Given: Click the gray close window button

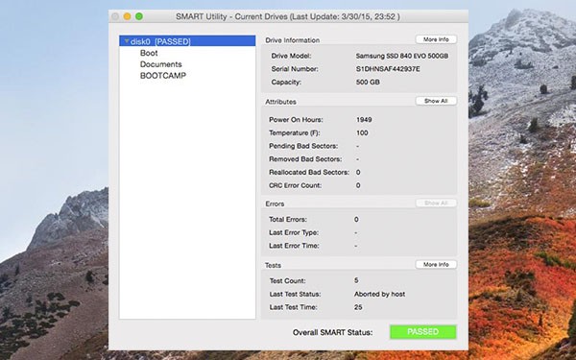Looking at the screenshot, I should (x=115, y=16).
